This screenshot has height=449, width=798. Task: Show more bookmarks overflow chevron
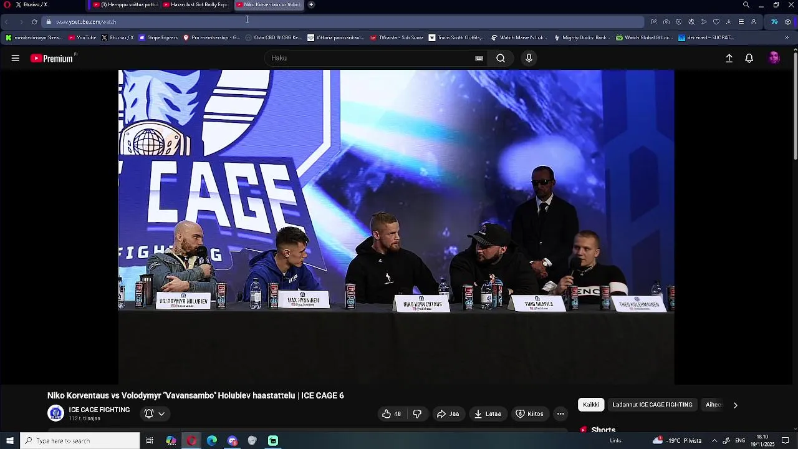tap(787, 37)
